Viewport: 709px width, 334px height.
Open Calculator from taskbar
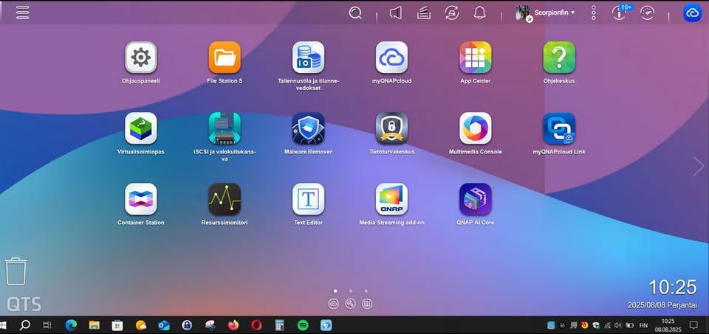(x=279, y=325)
